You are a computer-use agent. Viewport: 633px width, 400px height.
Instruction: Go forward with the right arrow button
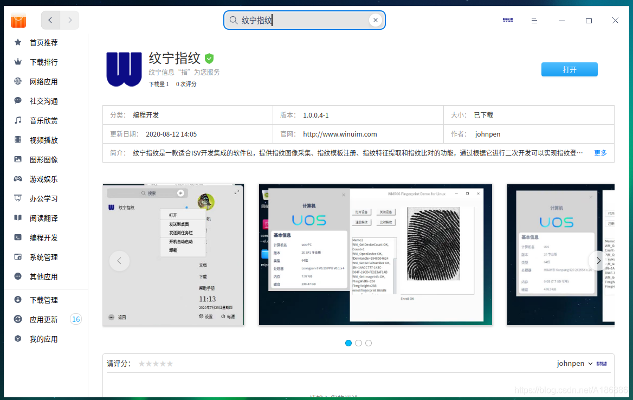coord(70,20)
